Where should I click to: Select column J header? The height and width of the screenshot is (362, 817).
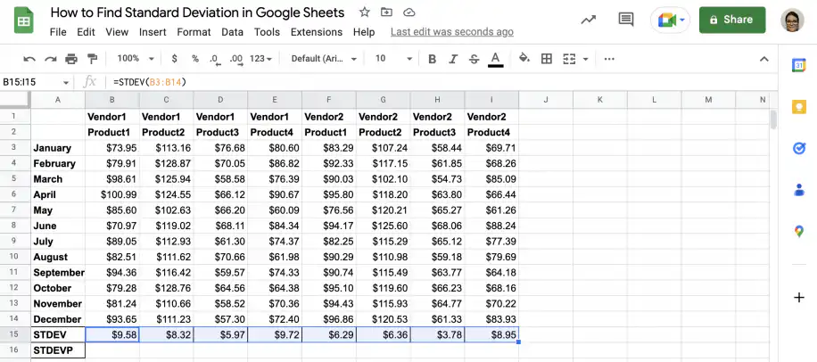pos(546,100)
